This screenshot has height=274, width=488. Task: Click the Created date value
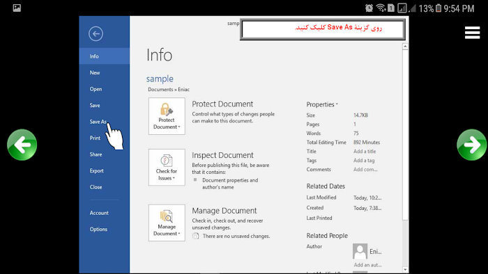tap(367, 208)
